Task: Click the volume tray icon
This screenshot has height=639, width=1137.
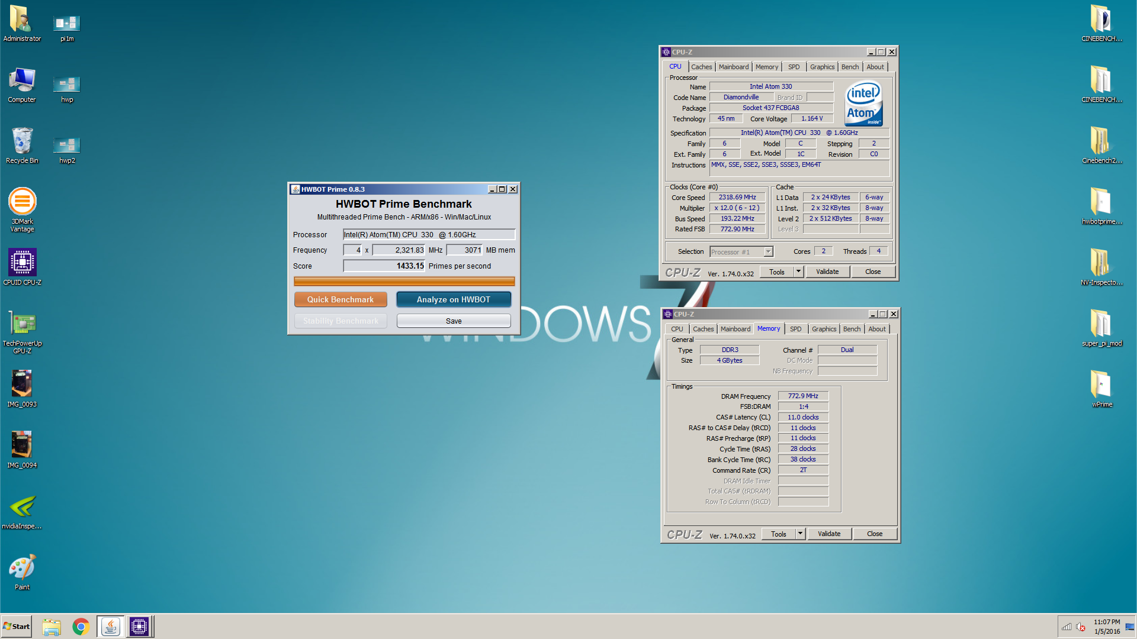Action: coord(1081,627)
